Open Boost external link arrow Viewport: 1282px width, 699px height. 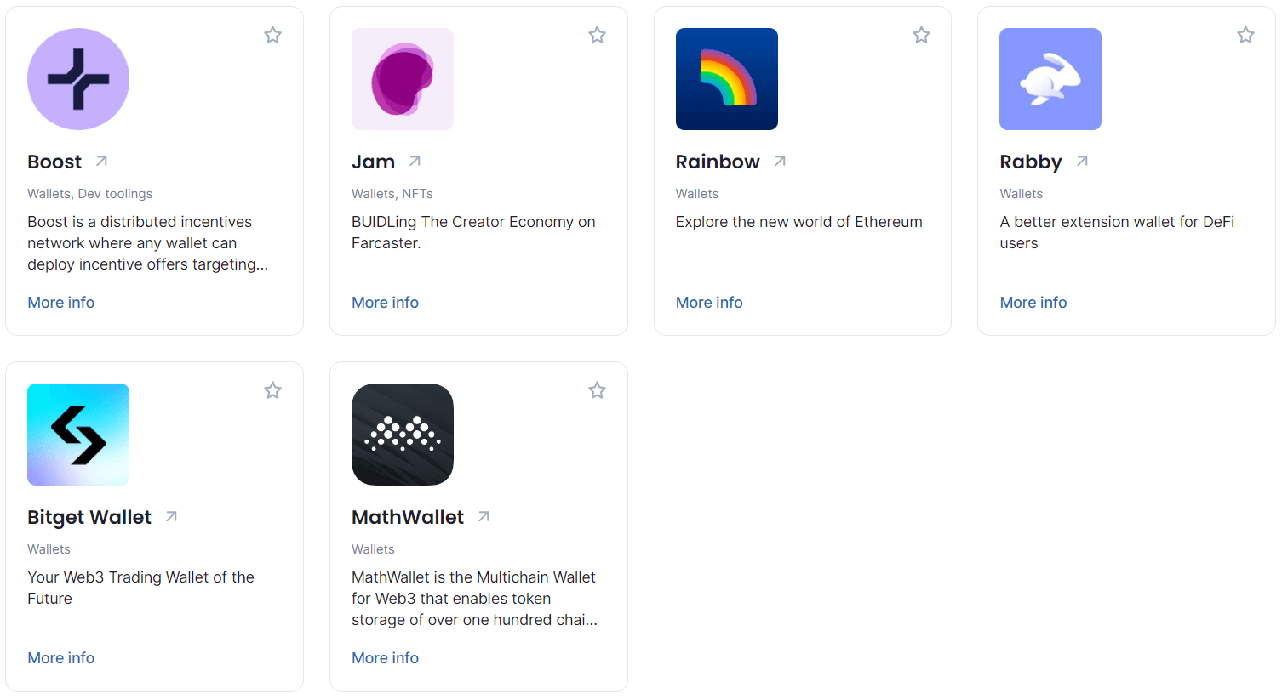tap(101, 161)
